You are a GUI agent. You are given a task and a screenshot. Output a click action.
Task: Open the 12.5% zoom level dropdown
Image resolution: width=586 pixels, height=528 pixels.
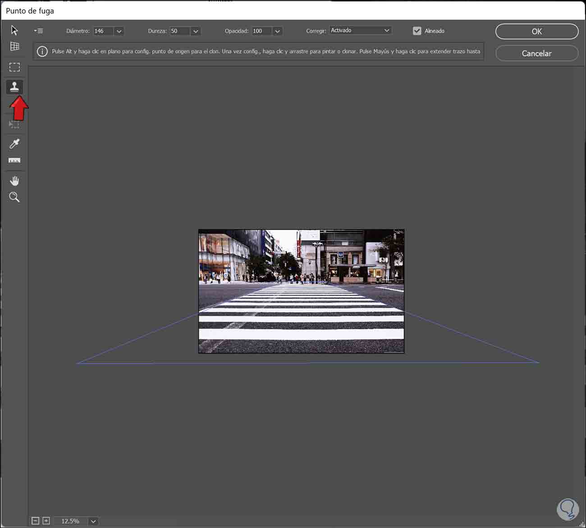[93, 521]
